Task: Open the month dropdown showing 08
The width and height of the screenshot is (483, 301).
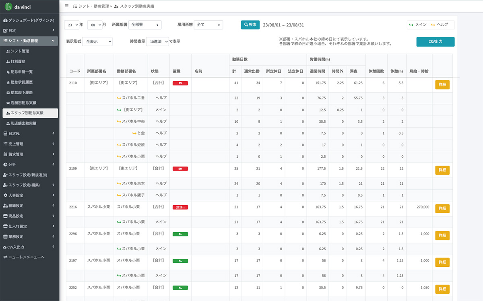Action: [95, 25]
